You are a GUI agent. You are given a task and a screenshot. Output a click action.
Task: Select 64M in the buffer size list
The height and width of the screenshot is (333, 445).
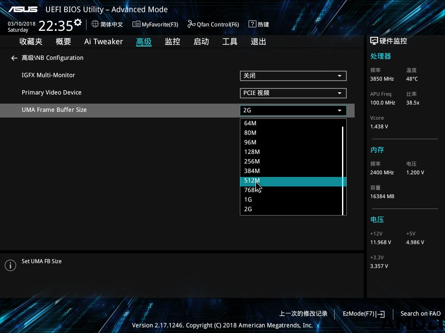(x=291, y=123)
